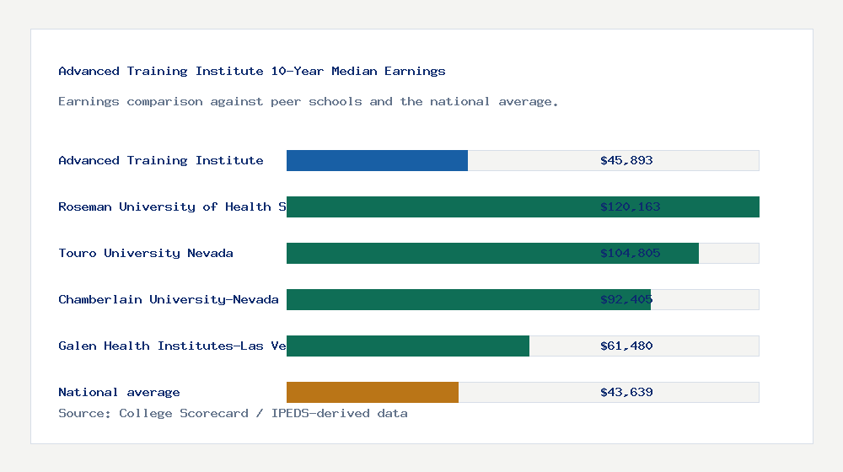Click the $92,405 earnings value
The height and width of the screenshot is (472, 843).
click(x=626, y=299)
